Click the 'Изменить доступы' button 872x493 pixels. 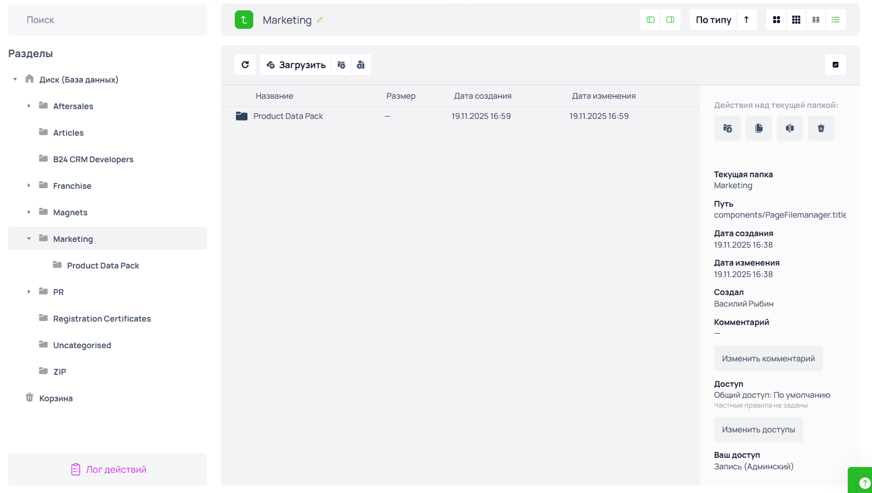point(758,429)
